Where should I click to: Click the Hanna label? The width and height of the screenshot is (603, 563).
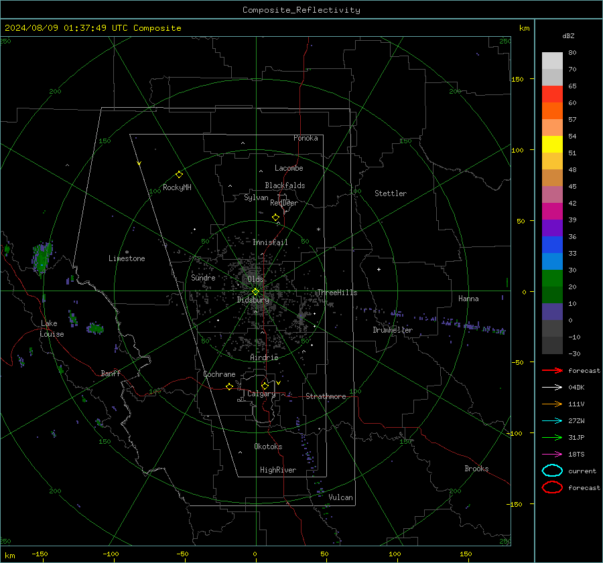point(468,299)
